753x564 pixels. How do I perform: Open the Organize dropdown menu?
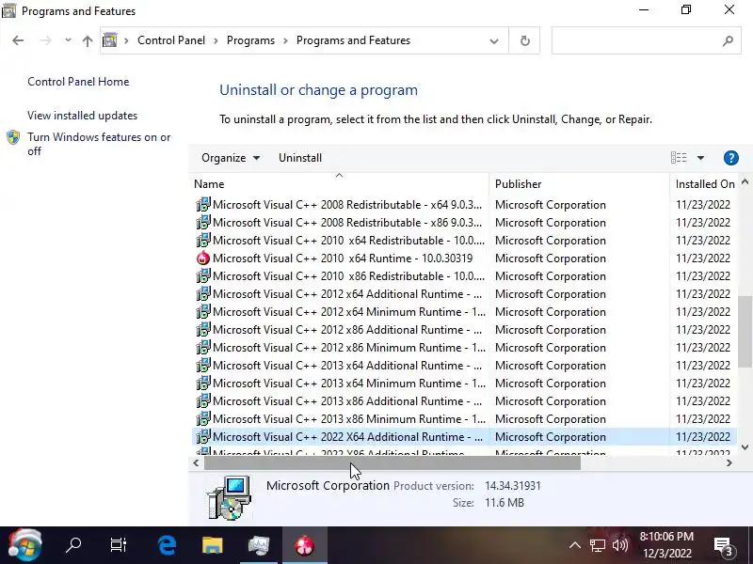point(231,158)
